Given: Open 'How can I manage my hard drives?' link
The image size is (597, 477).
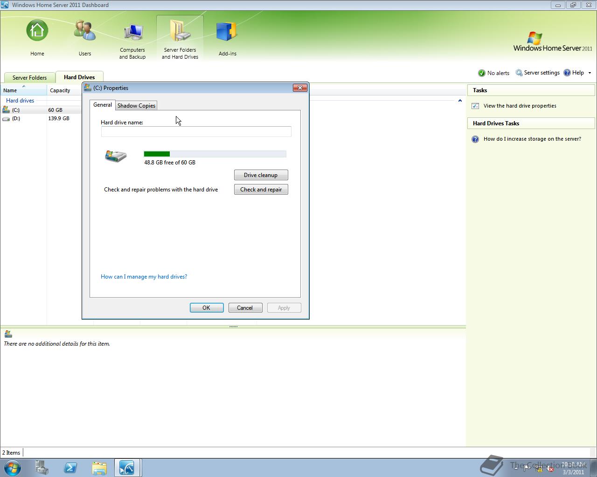Looking at the screenshot, I should [144, 277].
